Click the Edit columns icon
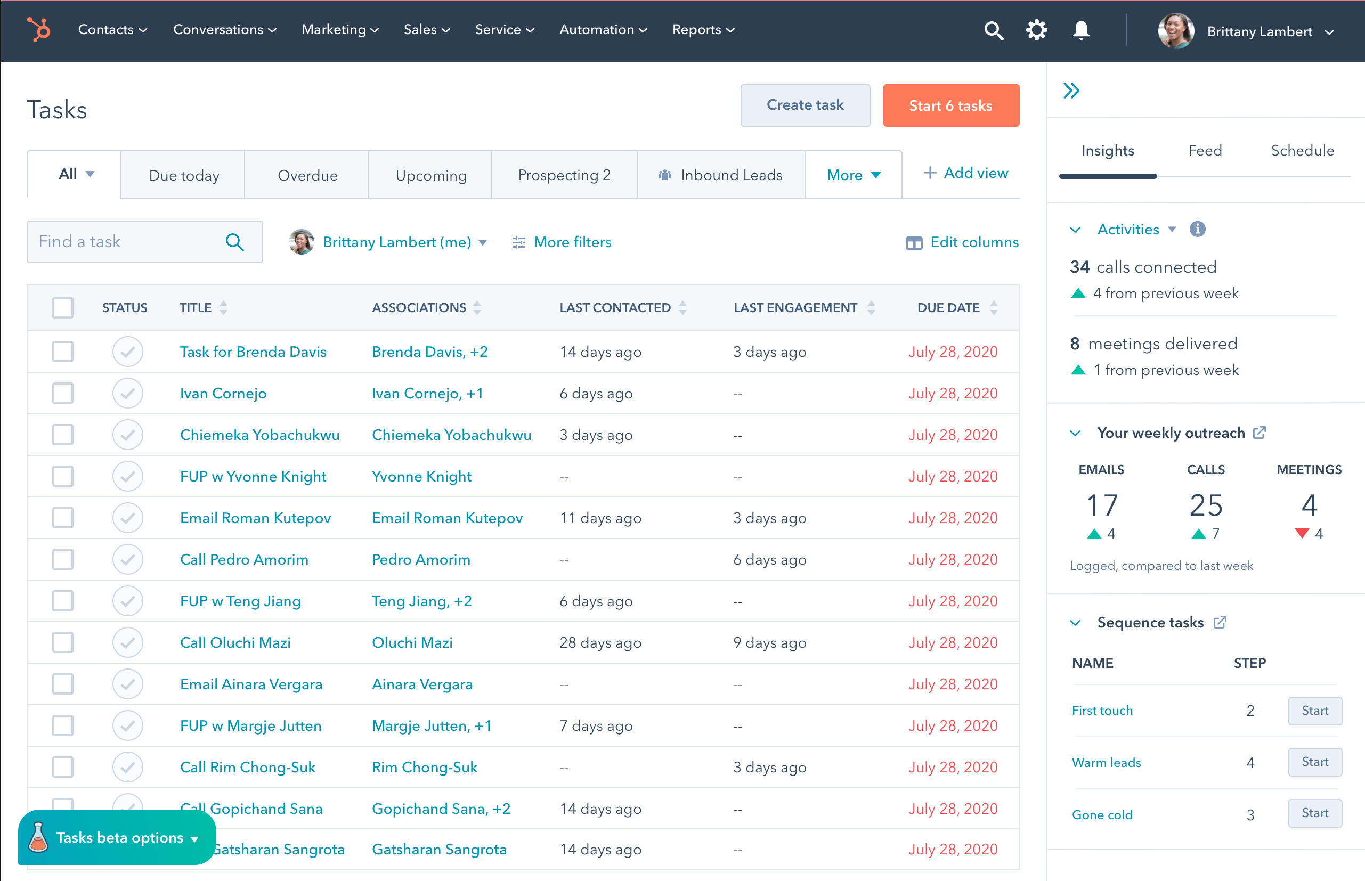Screen dimensions: 1365x881 click(x=912, y=242)
